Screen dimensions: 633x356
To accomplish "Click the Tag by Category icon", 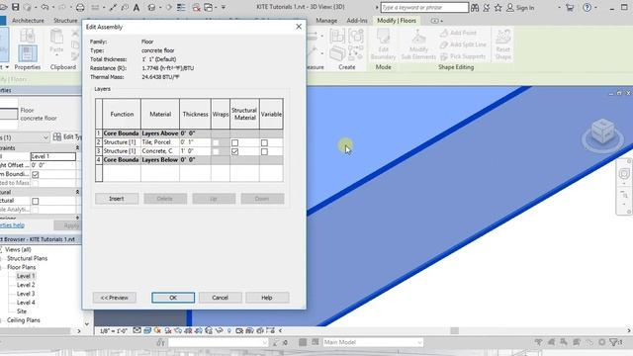I will point(125,7).
